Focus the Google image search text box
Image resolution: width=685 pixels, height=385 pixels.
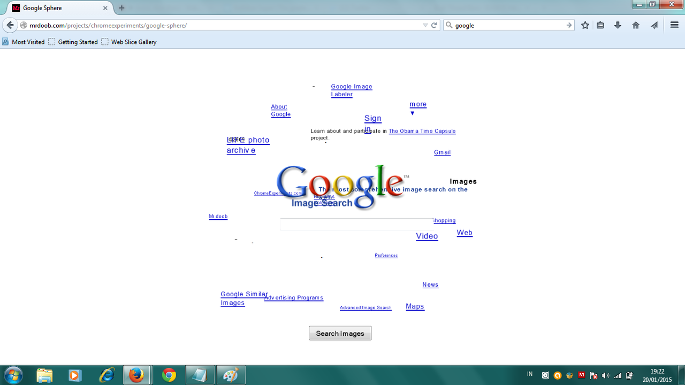pos(356,224)
